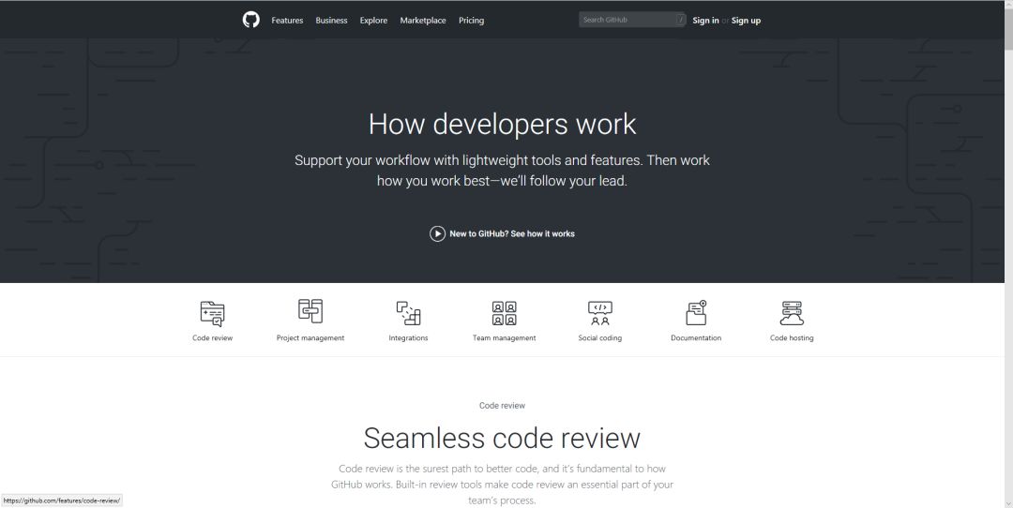Screen dimensions: 1013x508
Task: Open the Marketplace nav item
Action: pyautogui.click(x=422, y=21)
